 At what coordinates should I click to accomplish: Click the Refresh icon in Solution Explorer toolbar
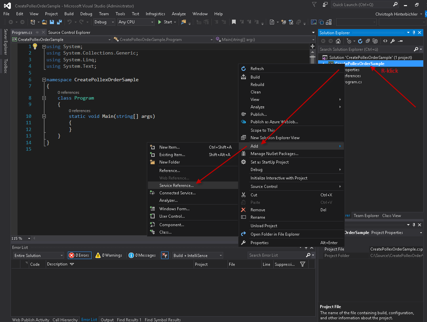[360, 41]
